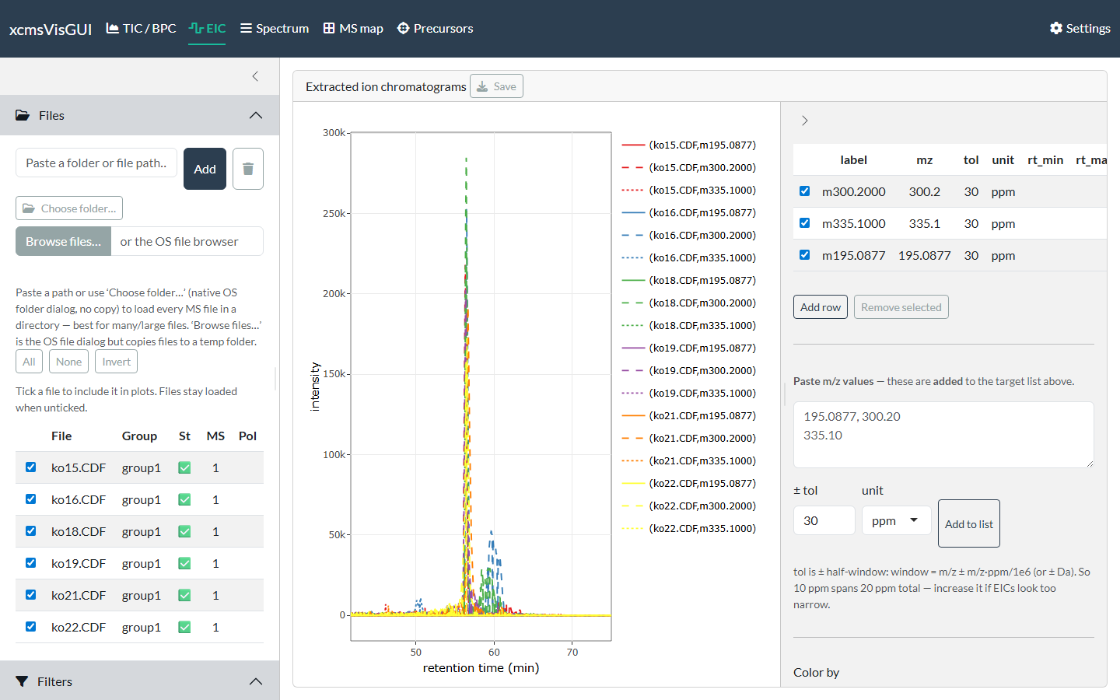Click the label column header

[853, 159]
